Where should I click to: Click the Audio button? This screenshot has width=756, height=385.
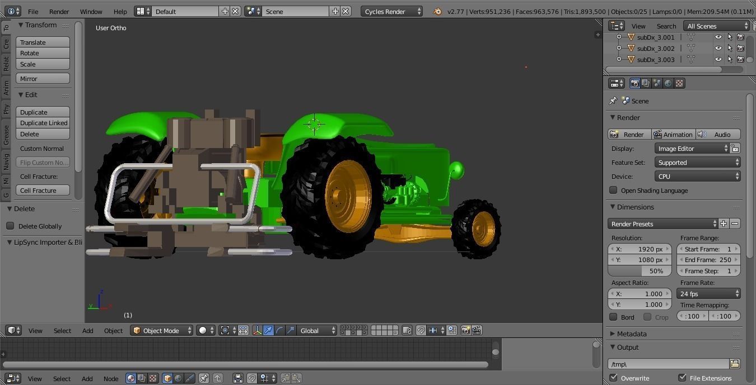click(x=718, y=134)
